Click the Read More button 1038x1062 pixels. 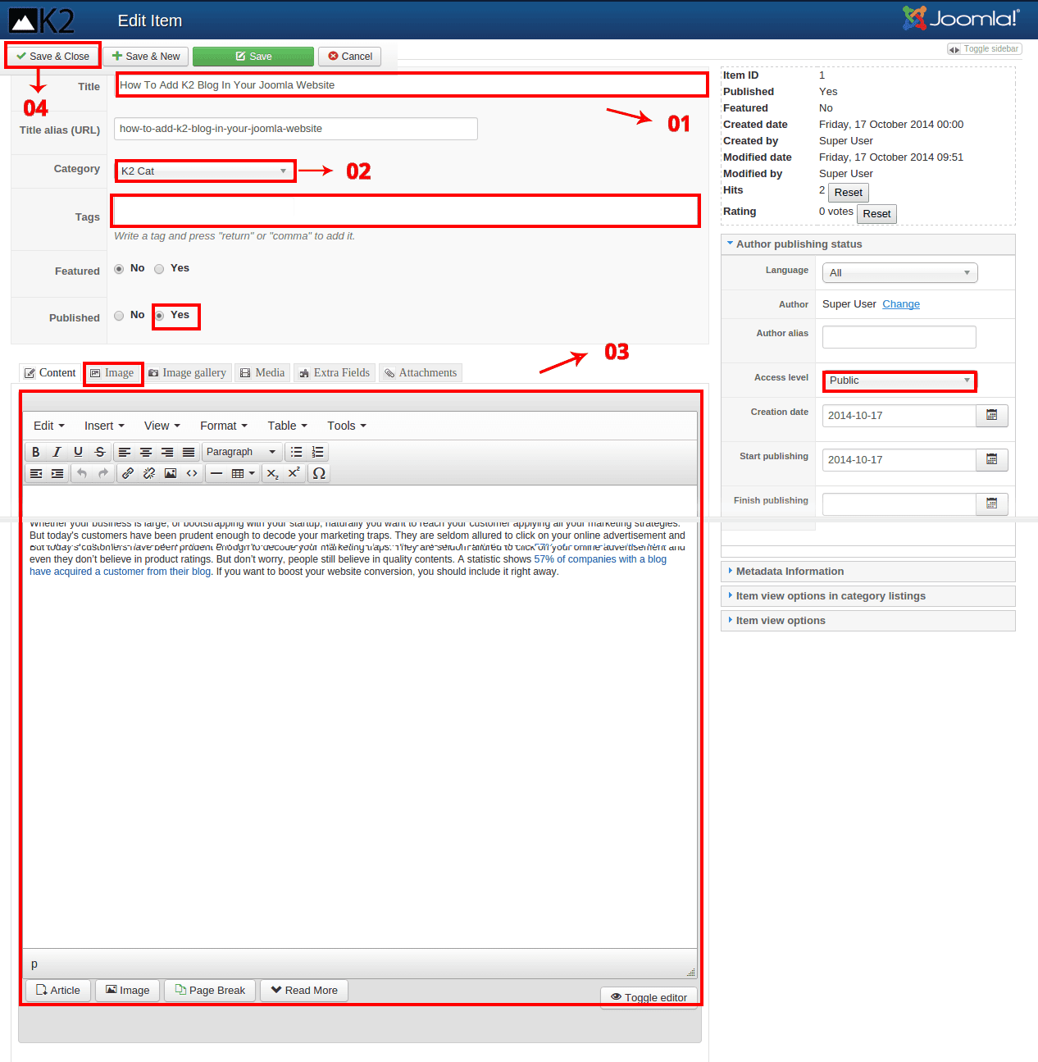[304, 991]
